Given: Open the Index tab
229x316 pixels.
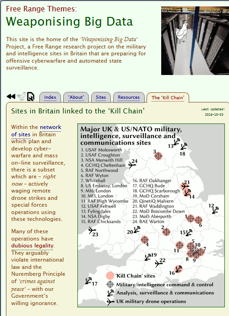Looking at the screenshot, I should [x=50, y=97].
